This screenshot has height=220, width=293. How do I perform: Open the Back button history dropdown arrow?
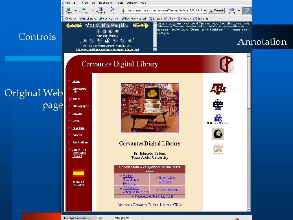coord(76,11)
